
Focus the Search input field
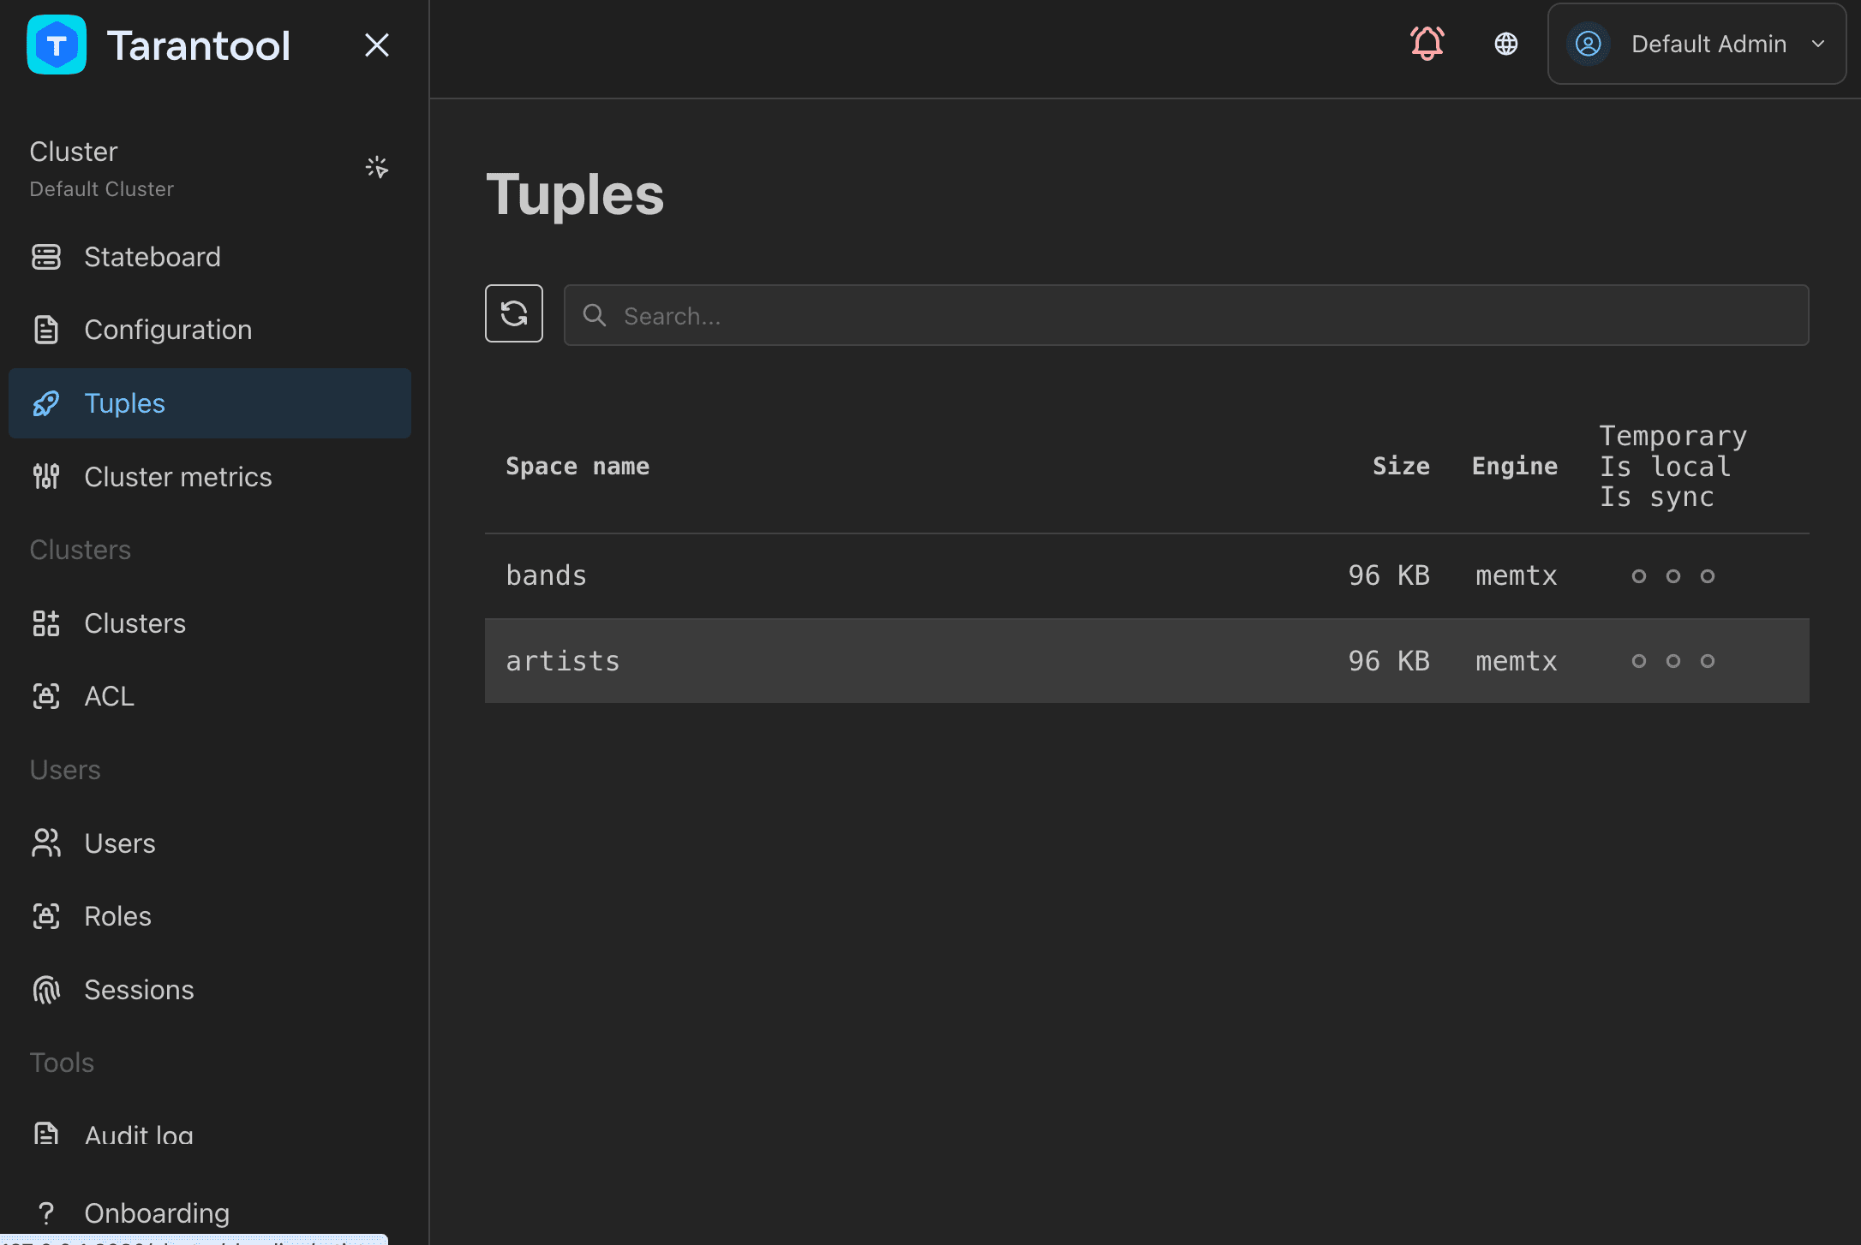(x=1187, y=315)
